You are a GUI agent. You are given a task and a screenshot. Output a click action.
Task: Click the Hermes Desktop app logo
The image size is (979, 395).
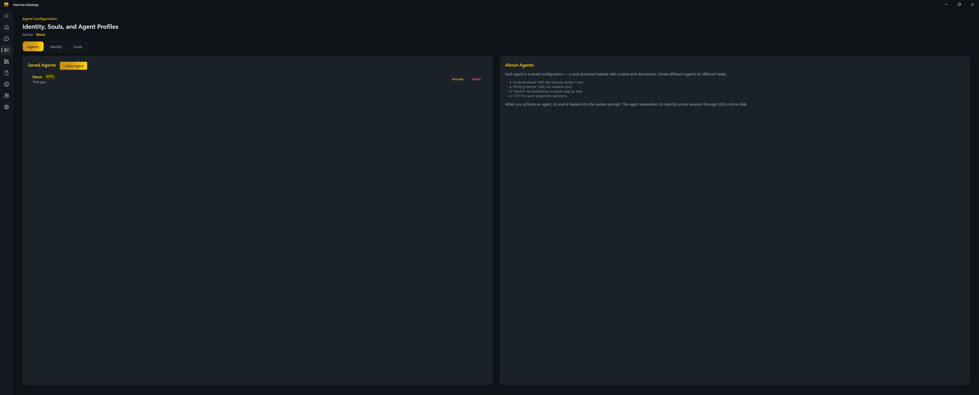point(6,5)
